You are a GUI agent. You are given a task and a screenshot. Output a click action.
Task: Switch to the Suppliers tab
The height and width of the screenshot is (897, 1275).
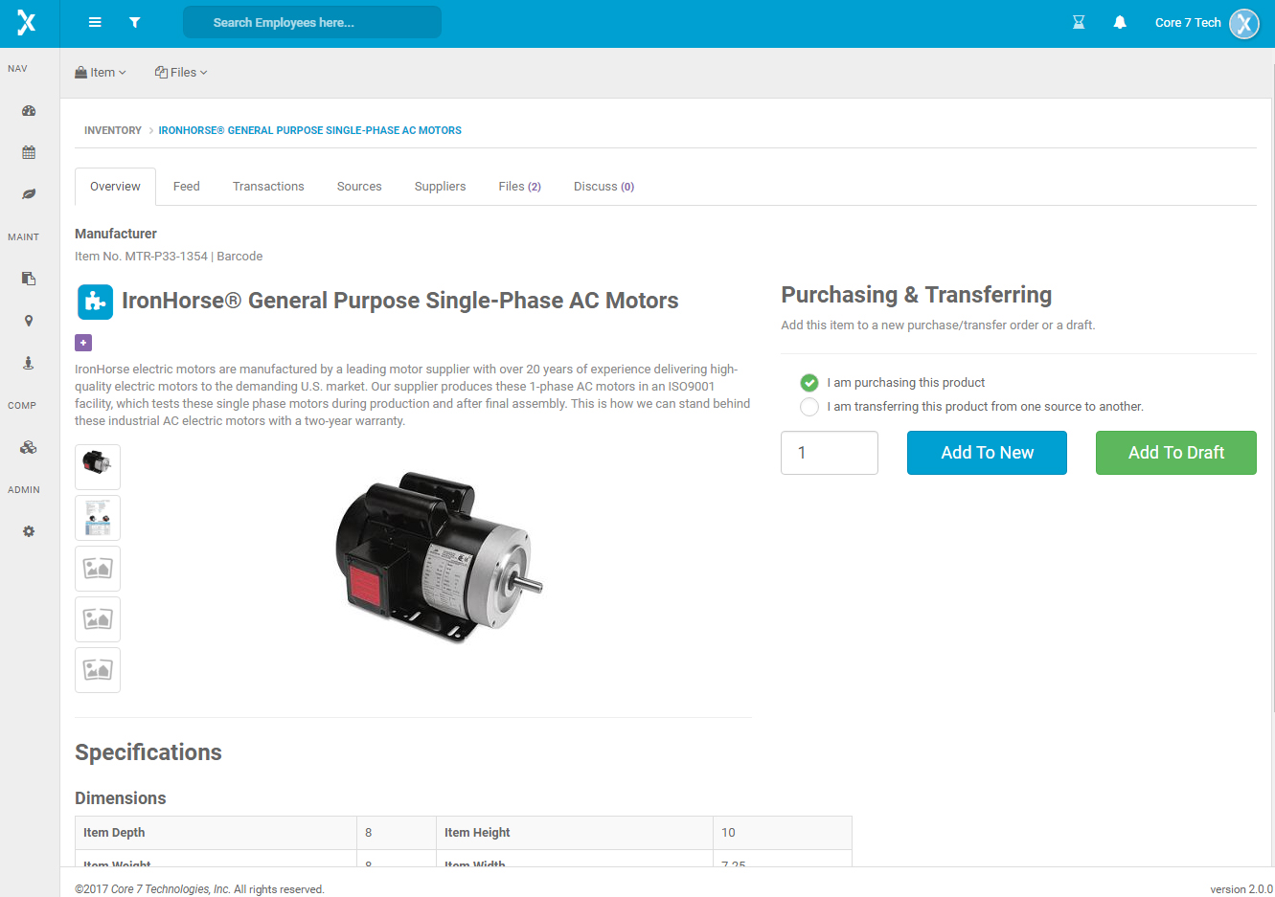(x=440, y=187)
